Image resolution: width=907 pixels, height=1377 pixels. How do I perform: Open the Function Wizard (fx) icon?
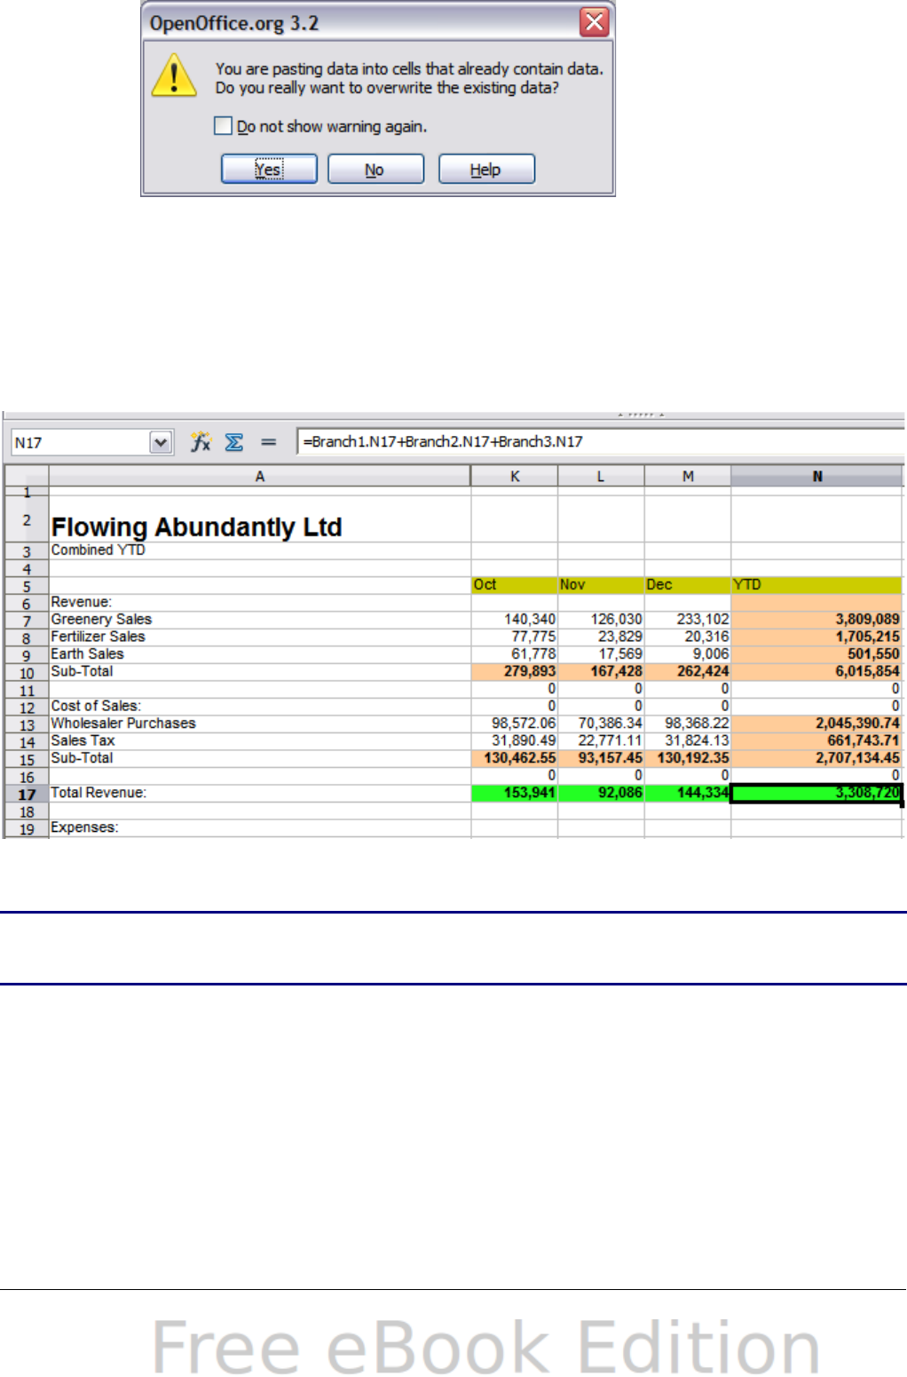coord(201,442)
